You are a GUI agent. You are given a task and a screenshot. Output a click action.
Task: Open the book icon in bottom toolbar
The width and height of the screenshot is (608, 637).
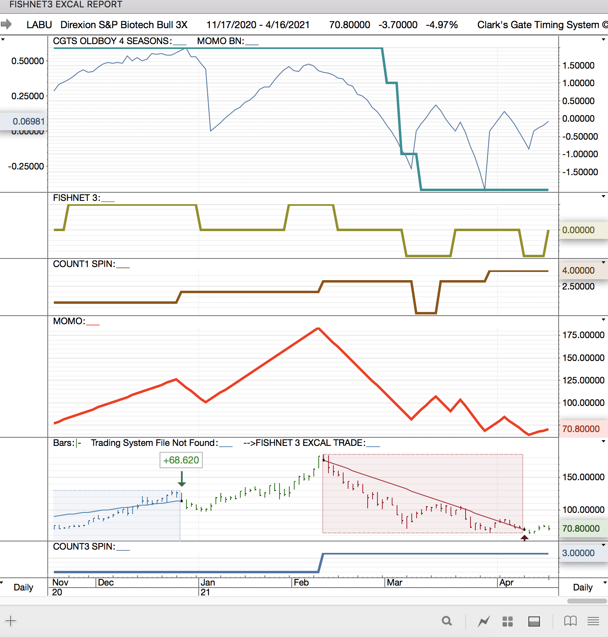pyautogui.click(x=570, y=621)
